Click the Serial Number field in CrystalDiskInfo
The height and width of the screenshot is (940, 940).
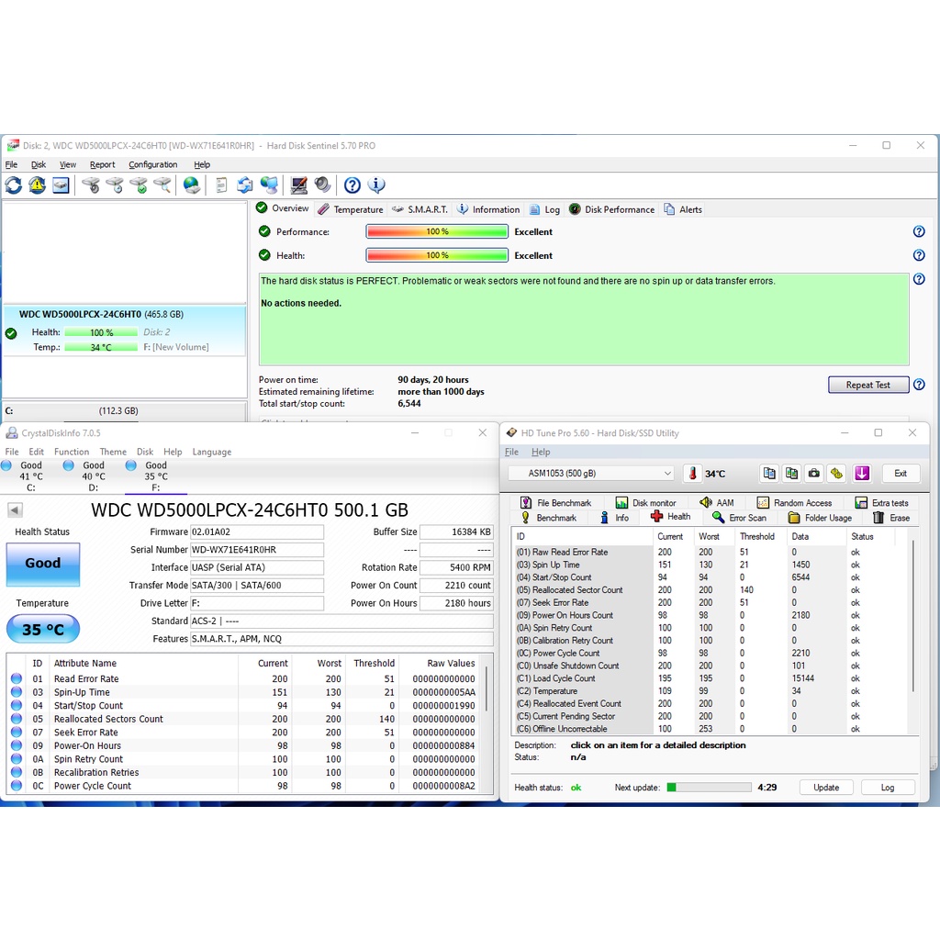[x=257, y=550]
